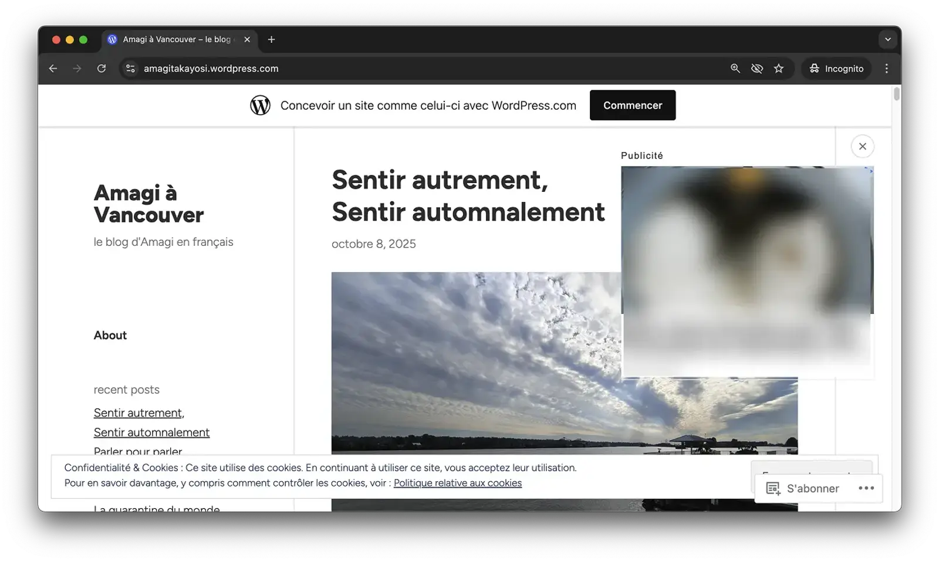Click the WordPress logo in banner
This screenshot has width=939, height=561.
260,106
